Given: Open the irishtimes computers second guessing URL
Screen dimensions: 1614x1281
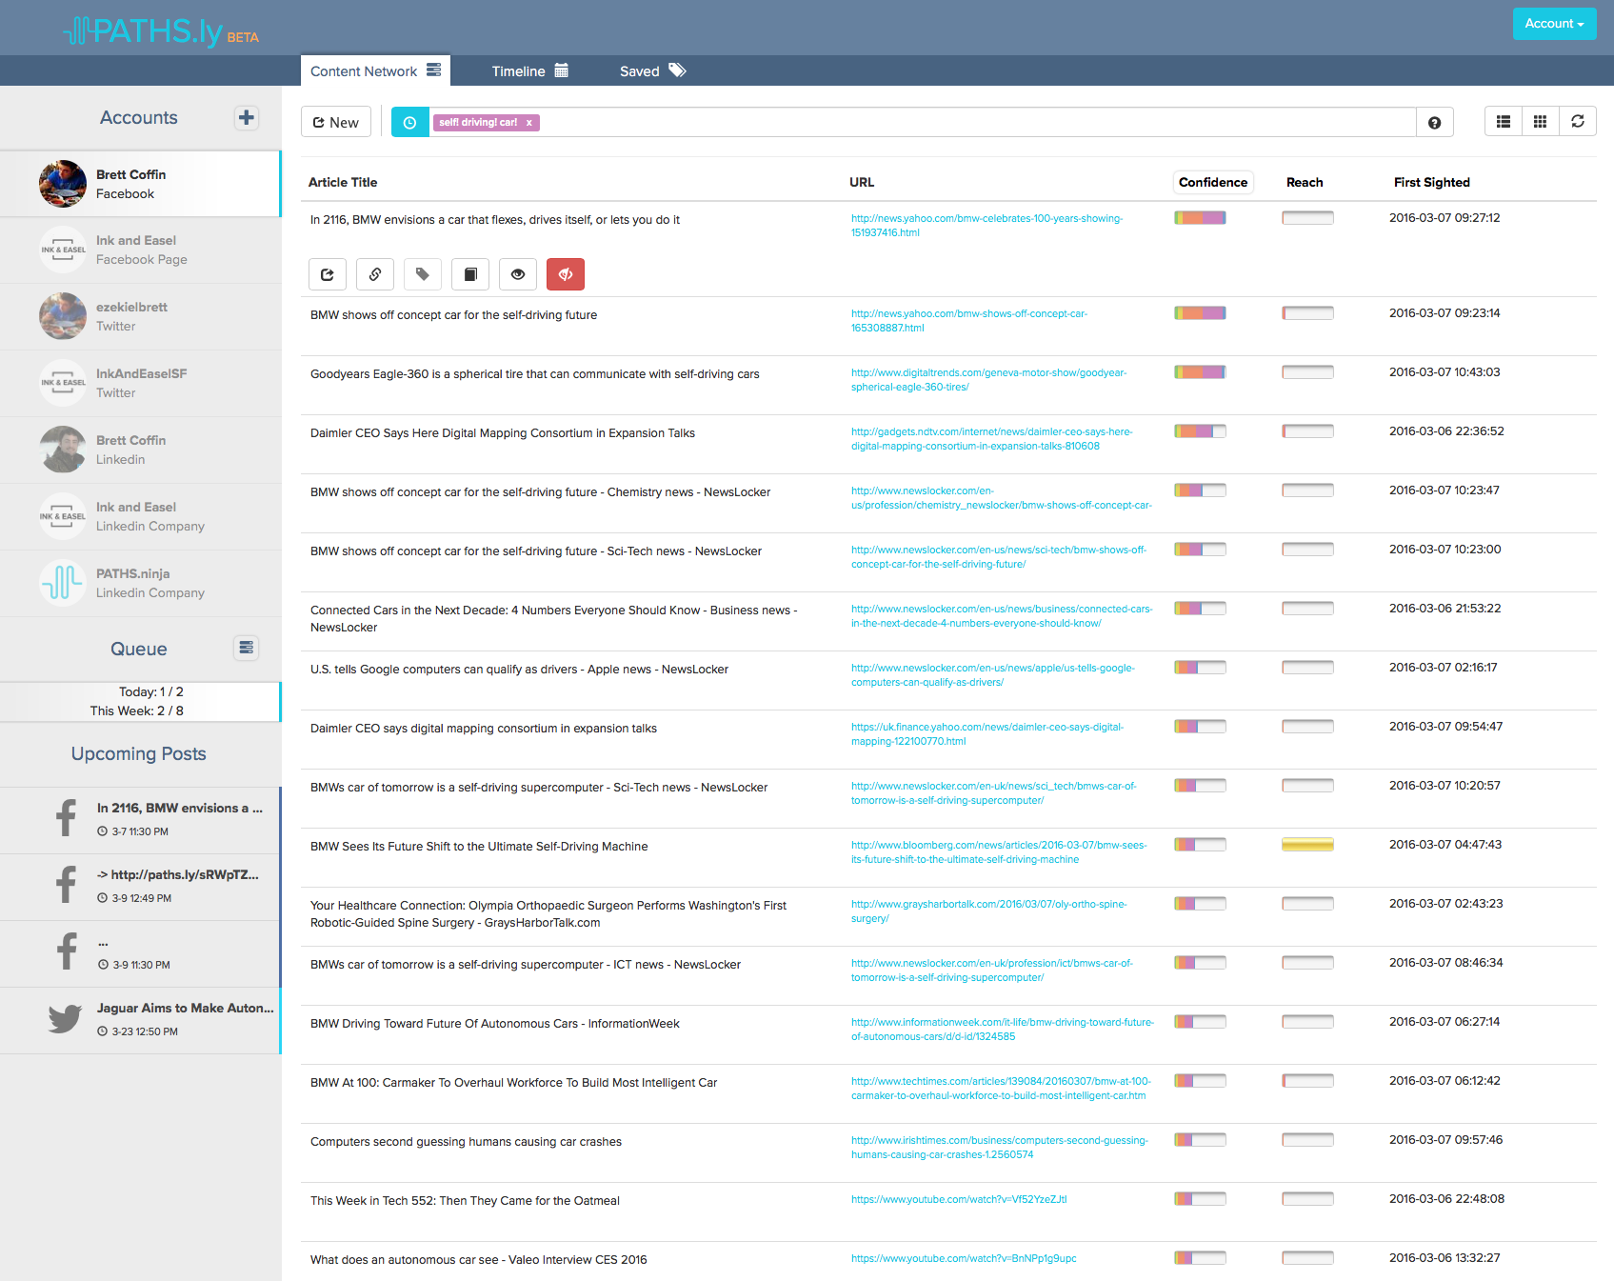Looking at the screenshot, I should coord(999,1147).
